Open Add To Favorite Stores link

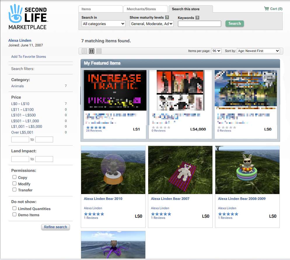click(28, 56)
